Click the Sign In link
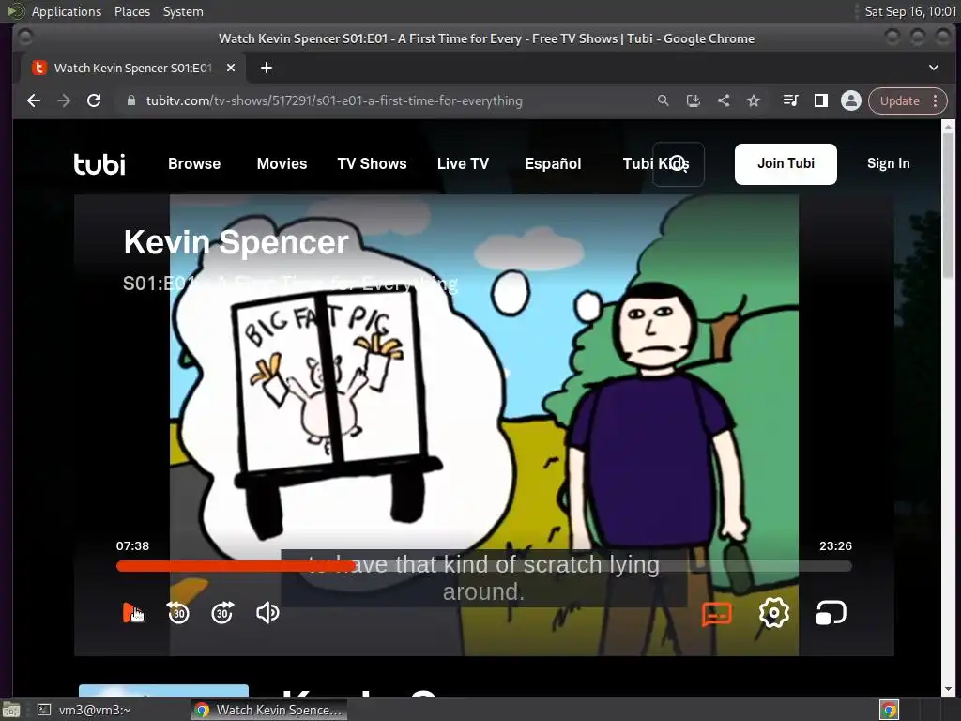 [x=888, y=163]
